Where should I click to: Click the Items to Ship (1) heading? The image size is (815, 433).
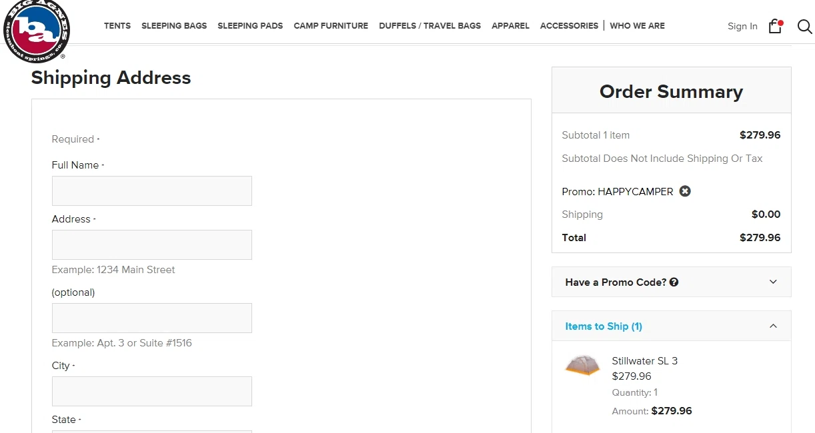(x=604, y=326)
